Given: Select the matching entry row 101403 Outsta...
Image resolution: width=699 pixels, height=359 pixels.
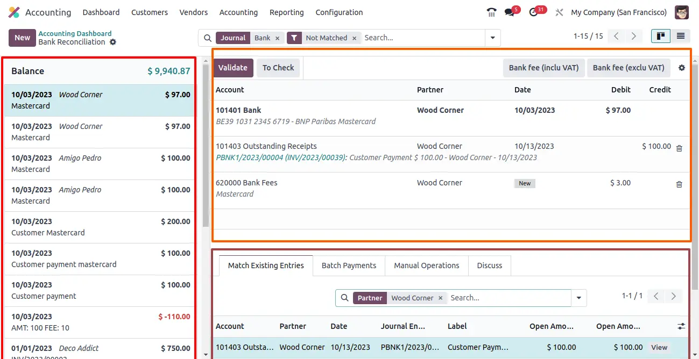Looking at the screenshot, I should tap(451, 347).
